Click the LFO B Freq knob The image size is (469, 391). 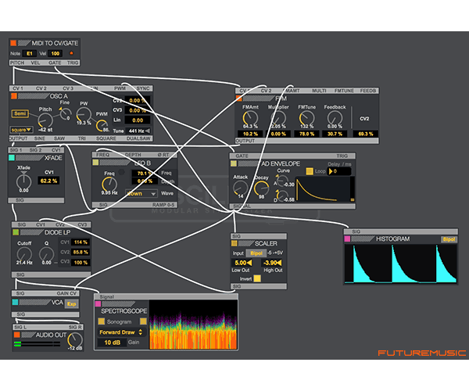[109, 184]
